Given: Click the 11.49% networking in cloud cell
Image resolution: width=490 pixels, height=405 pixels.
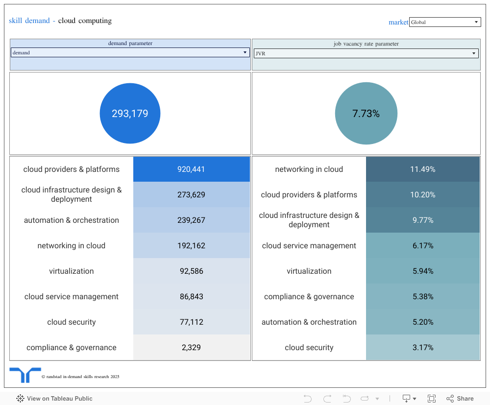Looking at the screenshot, I should [x=422, y=169].
